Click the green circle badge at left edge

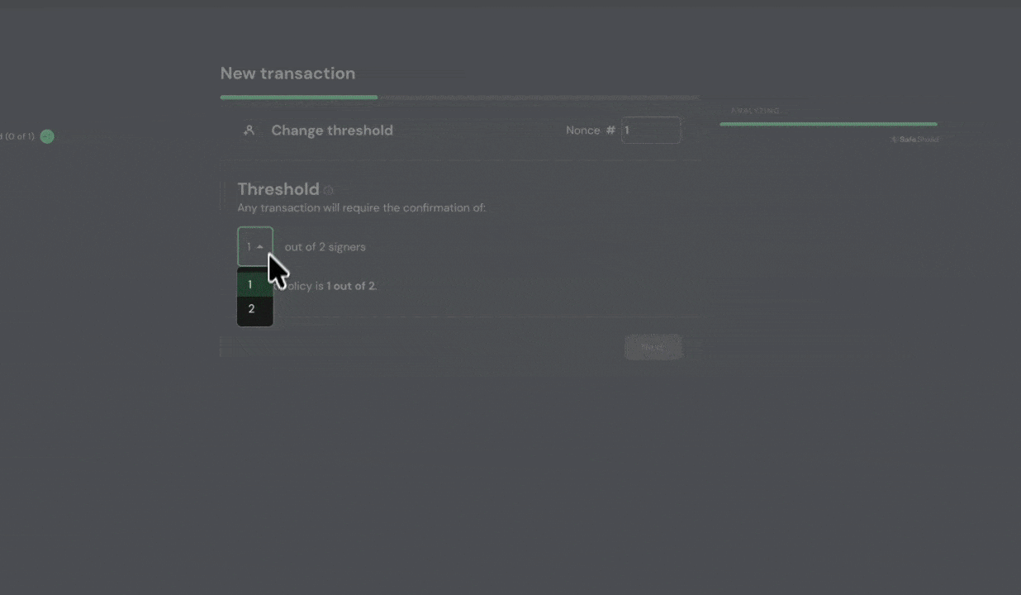(x=47, y=136)
